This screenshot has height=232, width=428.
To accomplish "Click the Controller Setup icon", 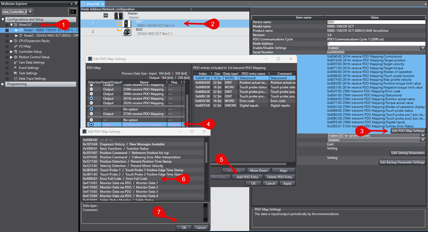I will point(16,52).
